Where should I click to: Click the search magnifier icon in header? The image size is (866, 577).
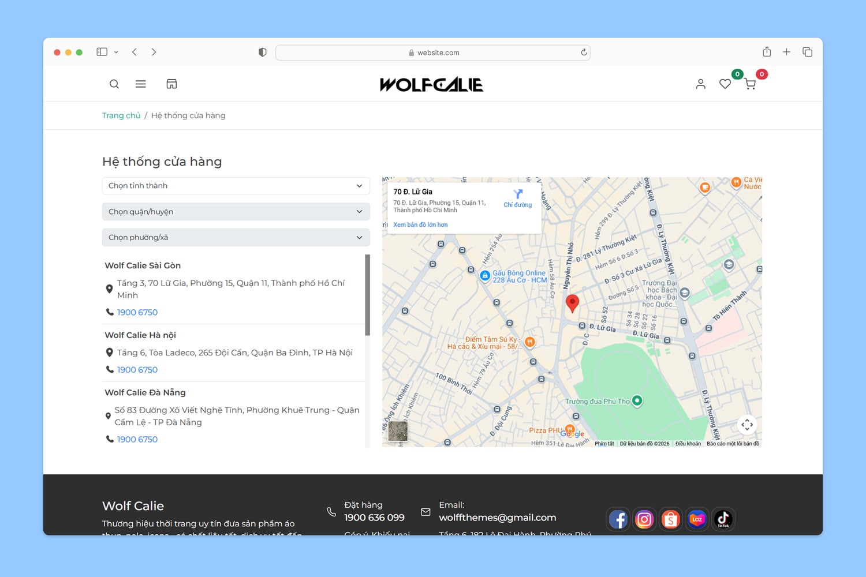click(114, 84)
